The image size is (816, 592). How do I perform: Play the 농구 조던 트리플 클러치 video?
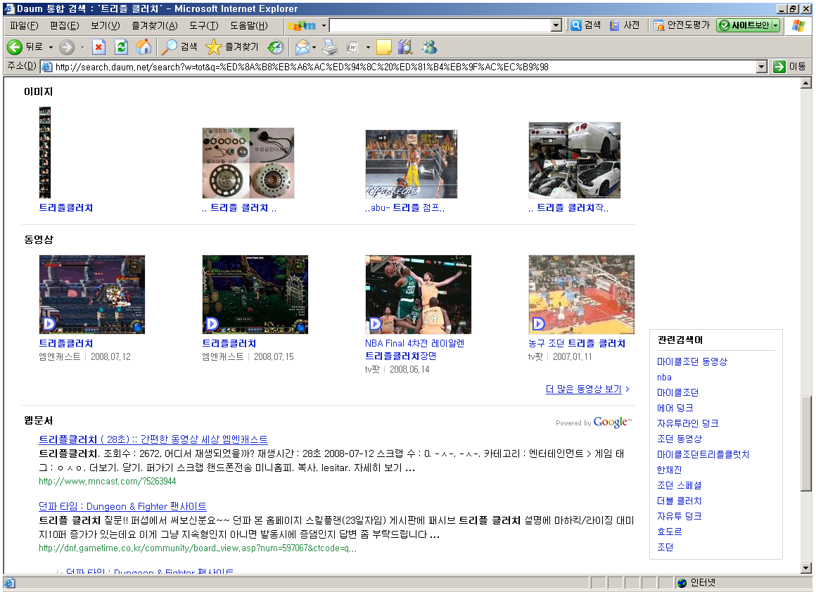click(x=581, y=295)
